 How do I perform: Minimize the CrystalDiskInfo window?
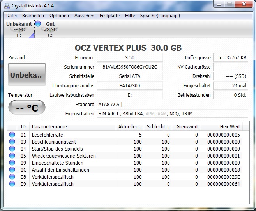tap(219, 4)
